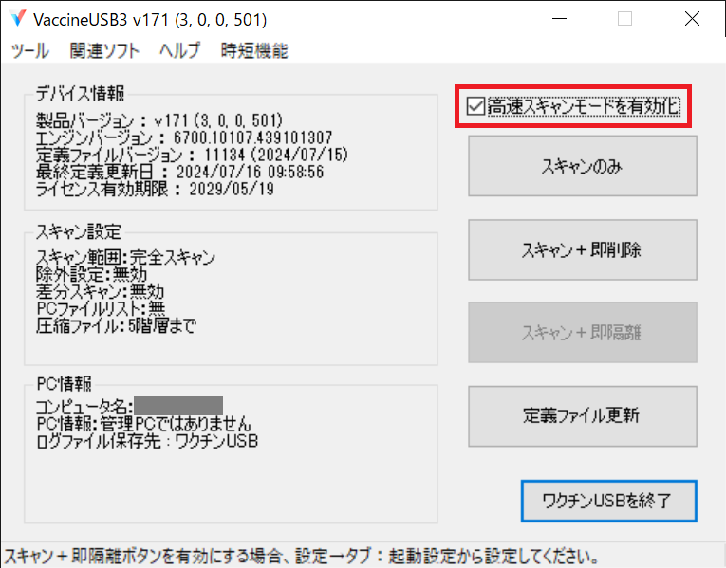The height and width of the screenshot is (568, 726).
Task: Click the window title VaccineUSB3 v171 text
Action: pos(150,19)
